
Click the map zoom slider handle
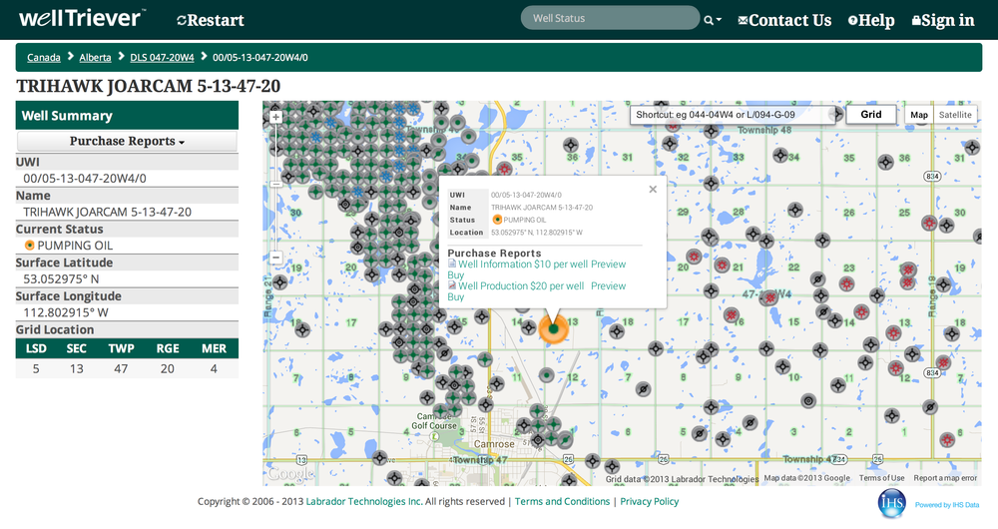tap(275, 185)
